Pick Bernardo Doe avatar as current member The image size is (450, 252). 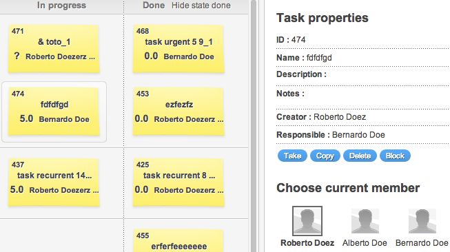422,221
